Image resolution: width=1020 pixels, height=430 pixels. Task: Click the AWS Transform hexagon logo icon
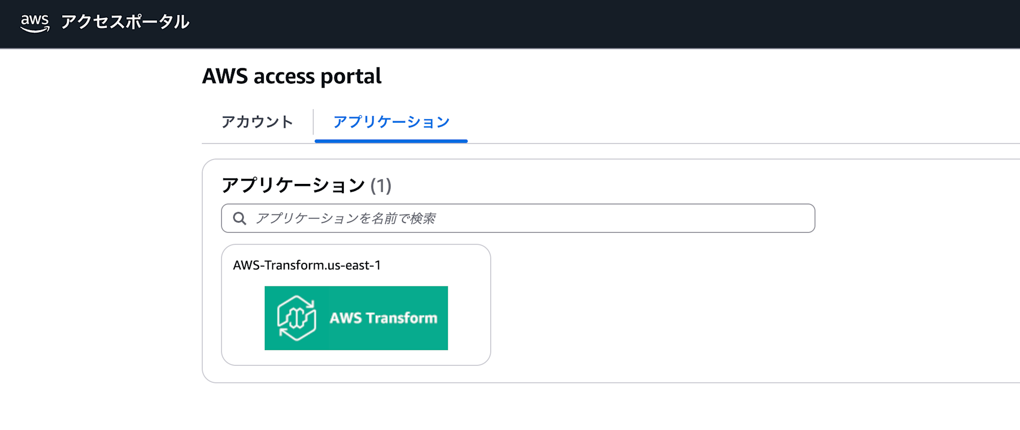(296, 318)
